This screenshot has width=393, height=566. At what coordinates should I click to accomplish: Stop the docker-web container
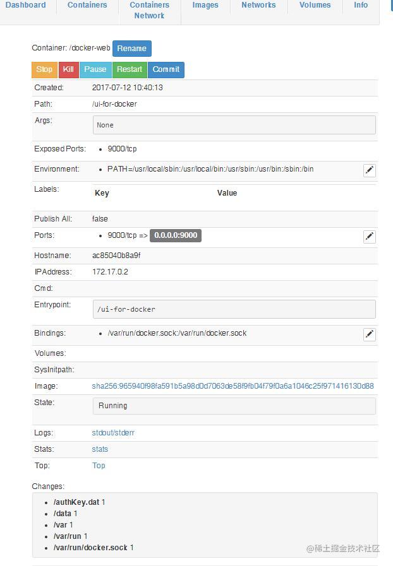coord(44,69)
